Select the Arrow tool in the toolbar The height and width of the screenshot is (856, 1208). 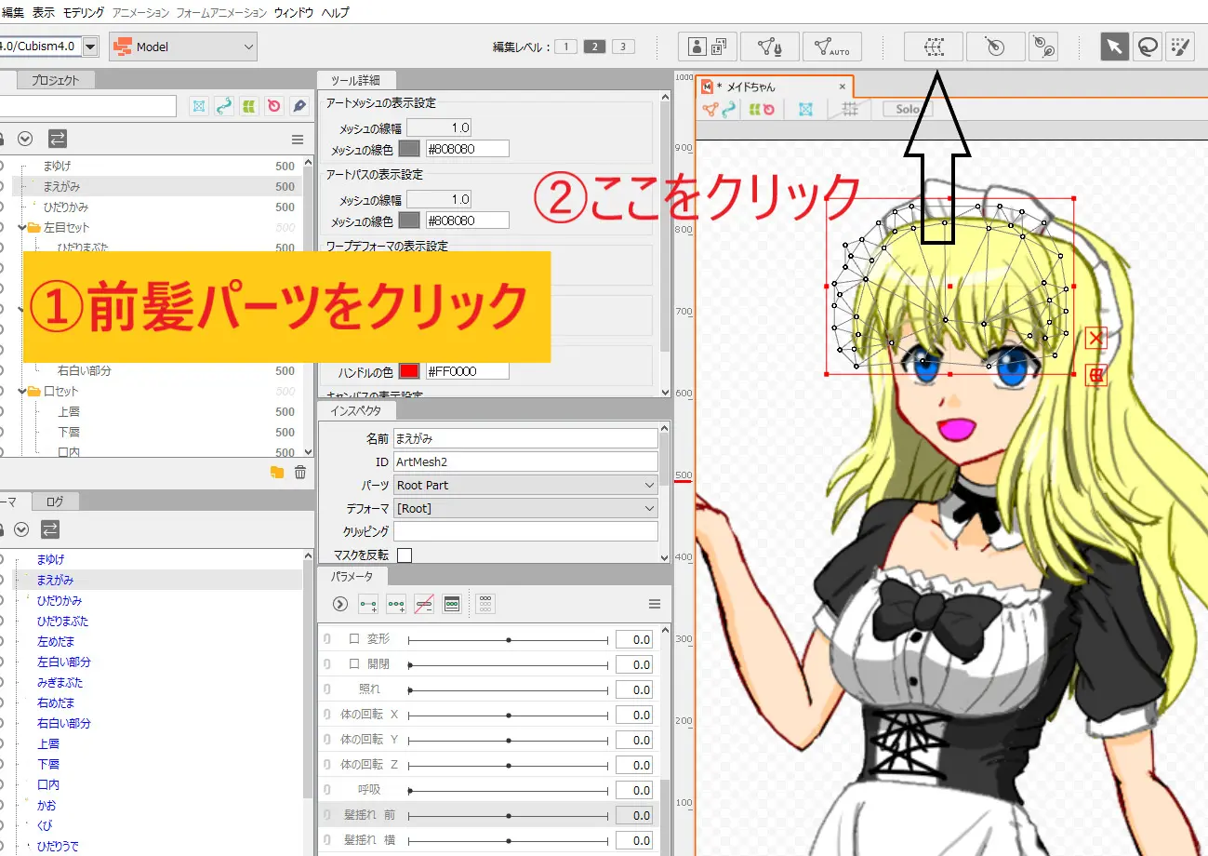1114,45
